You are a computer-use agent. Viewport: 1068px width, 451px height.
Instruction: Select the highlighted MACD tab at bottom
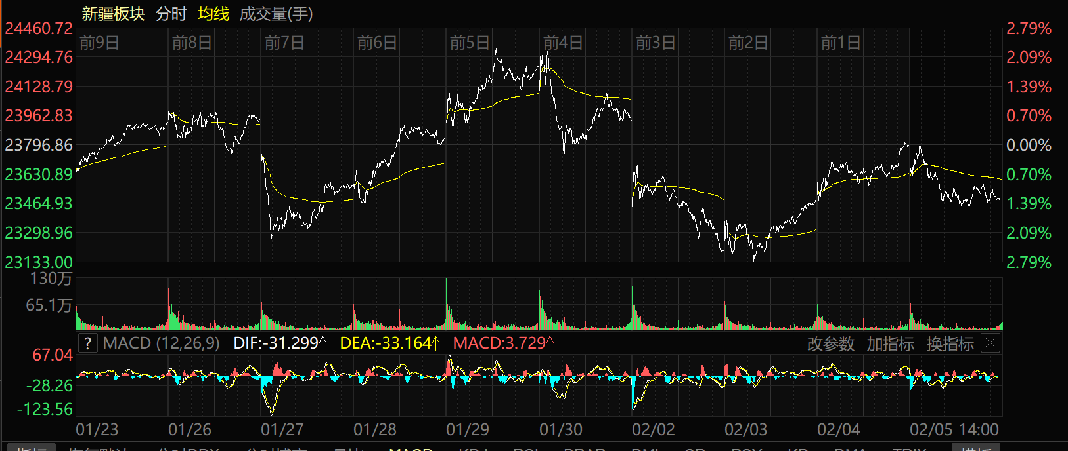tap(411, 448)
